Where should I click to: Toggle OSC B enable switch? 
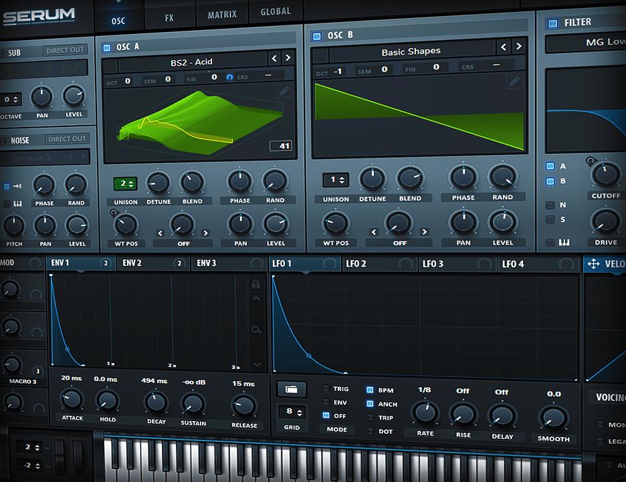(316, 37)
